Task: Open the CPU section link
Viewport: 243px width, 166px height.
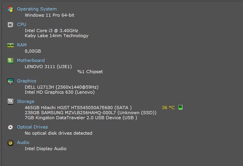Action: (22, 24)
